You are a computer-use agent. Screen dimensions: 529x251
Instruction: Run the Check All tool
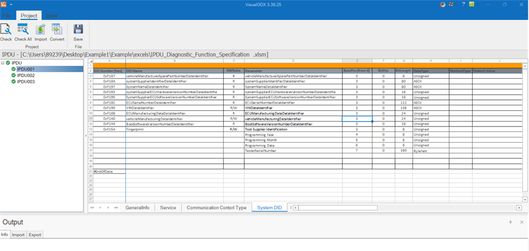coord(23,33)
